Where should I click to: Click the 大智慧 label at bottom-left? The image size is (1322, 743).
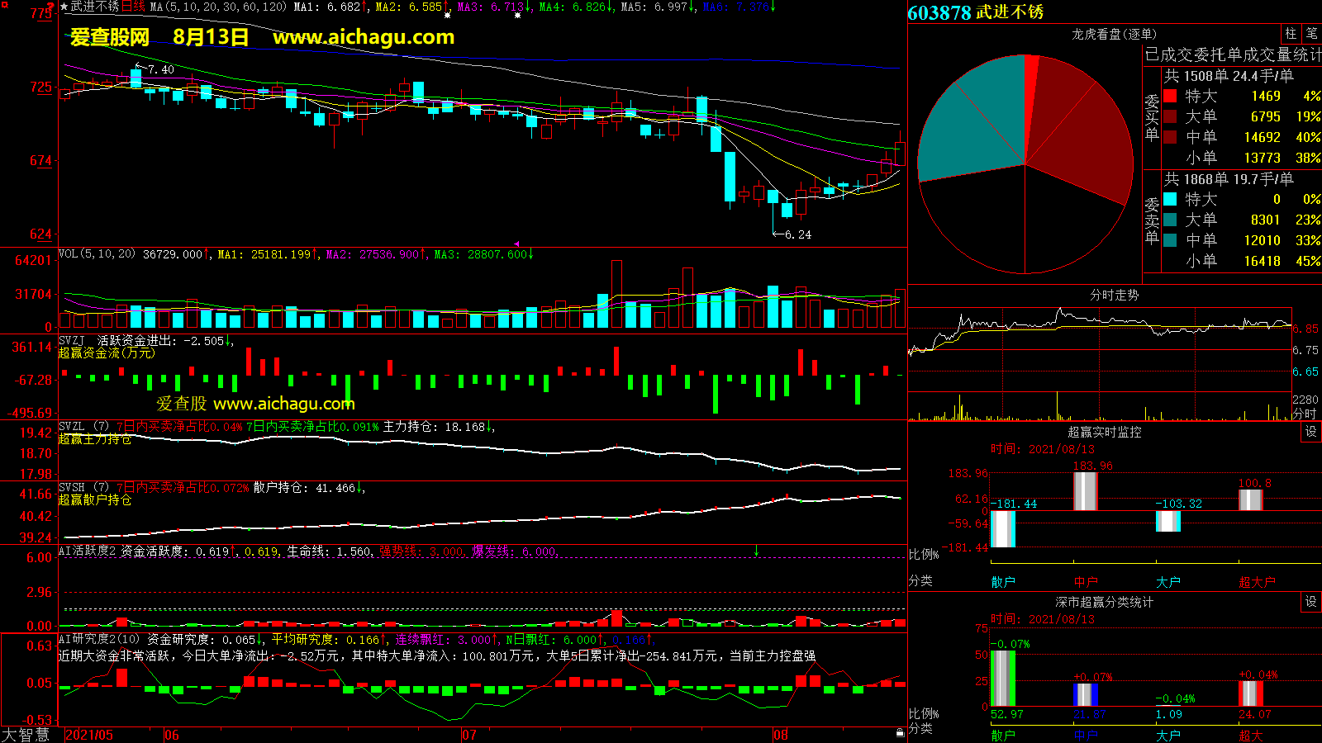pyautogui.click(x=26, y=734)
